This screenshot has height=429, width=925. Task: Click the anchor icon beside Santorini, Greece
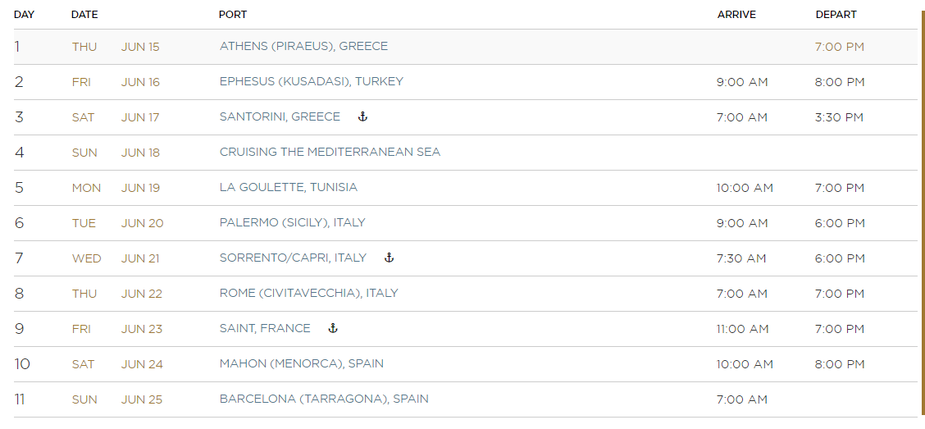pyautogui.click(x=362, y=116)
